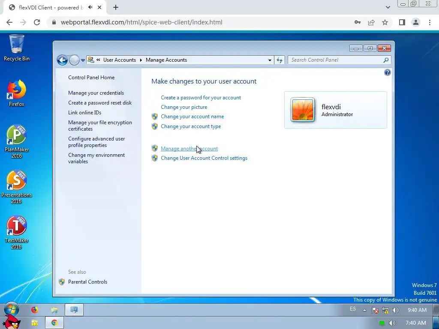
Task: Click Angry Birds start icon on bottom taskbar
Action: [11, 322]
